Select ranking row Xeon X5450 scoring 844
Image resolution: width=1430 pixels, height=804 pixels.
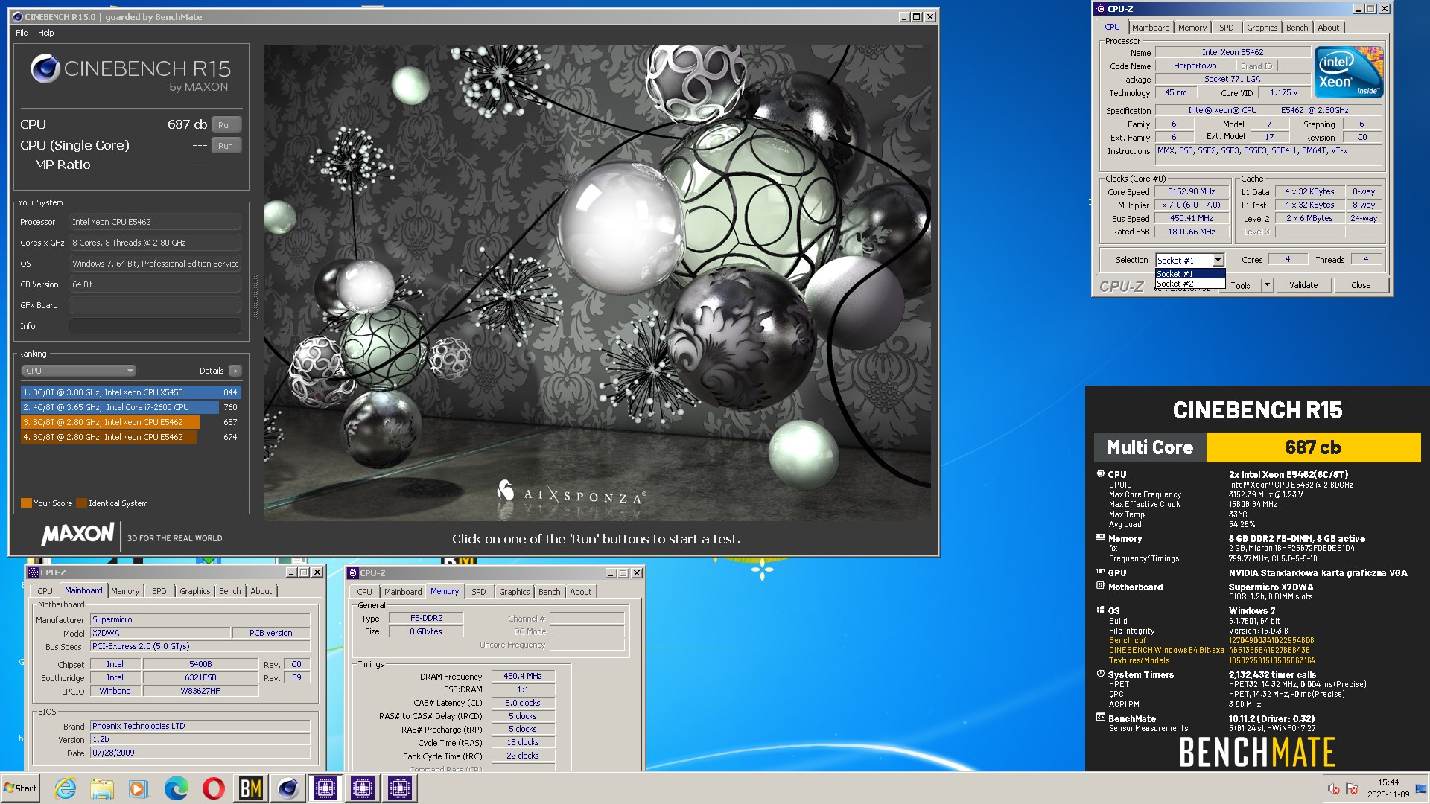tap(131, 392)
